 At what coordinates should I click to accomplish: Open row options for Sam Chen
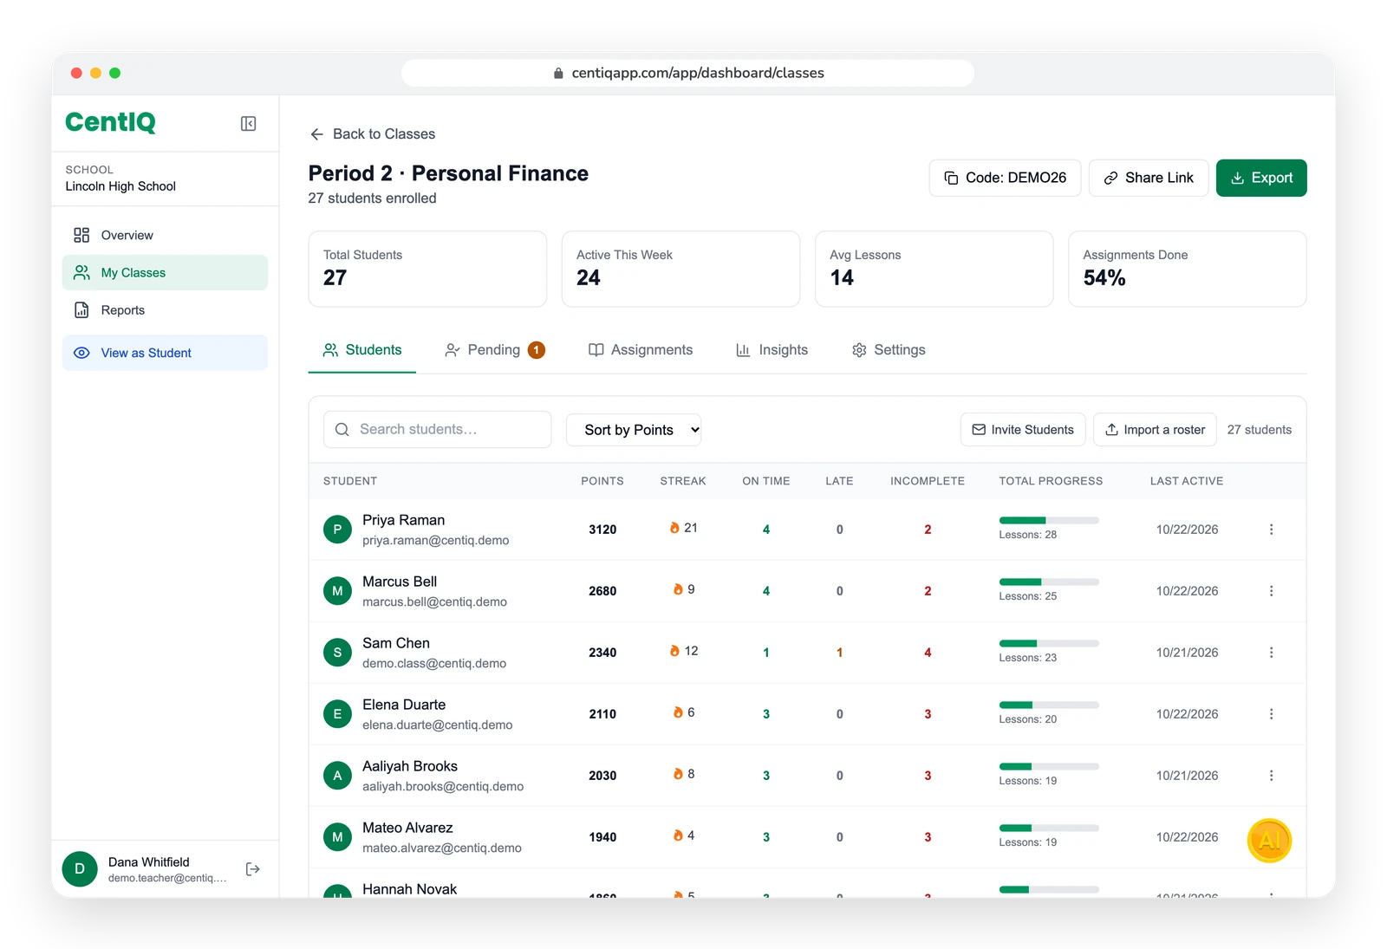(x=1272, y=653)
